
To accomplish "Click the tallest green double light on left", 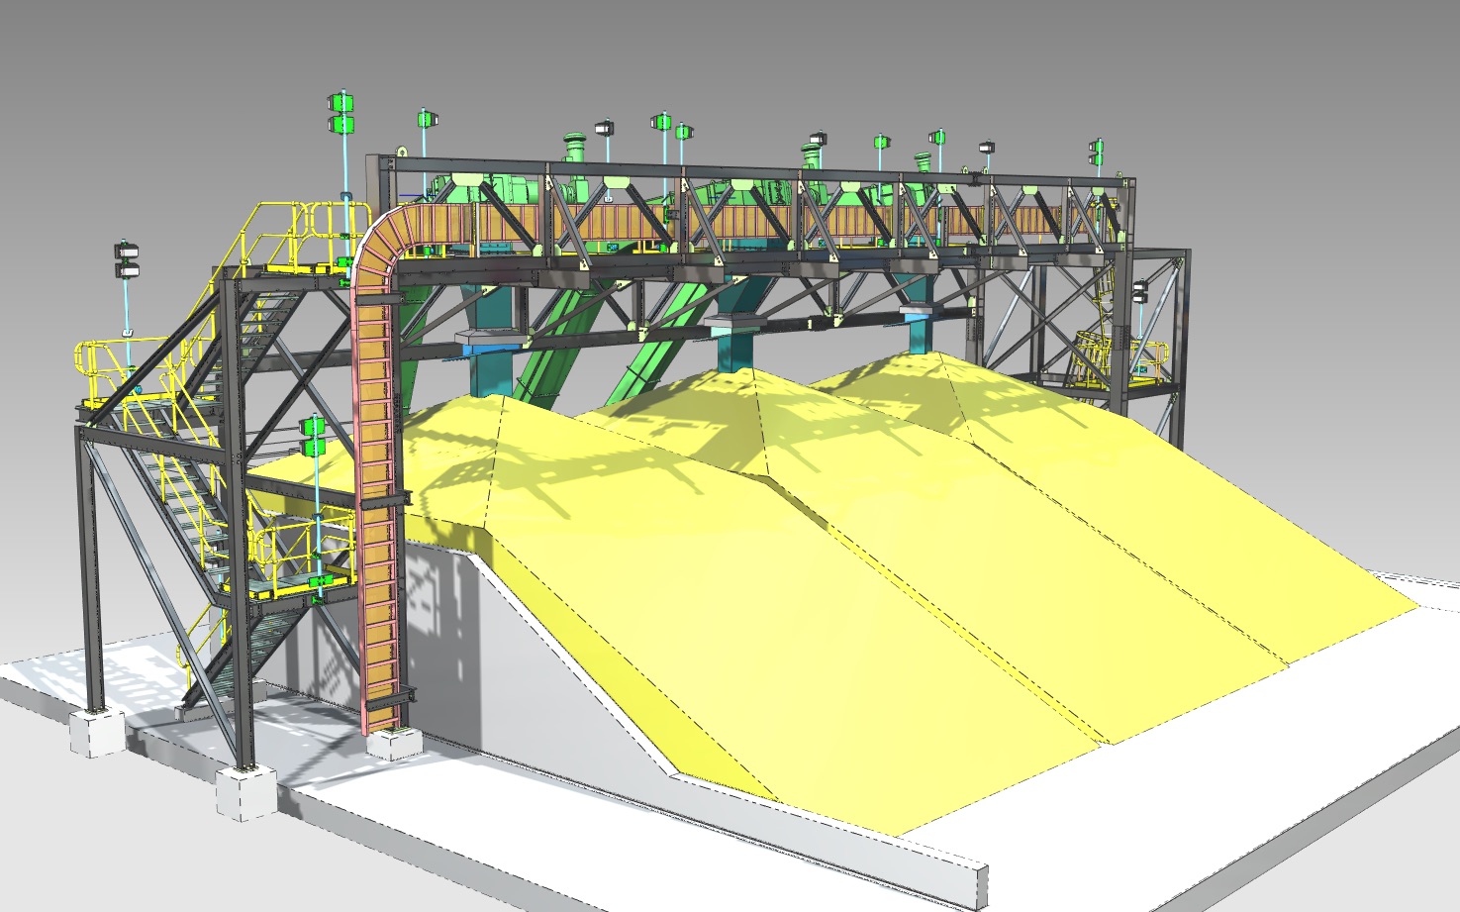I will pyautogui.click(x=341, y=112).
